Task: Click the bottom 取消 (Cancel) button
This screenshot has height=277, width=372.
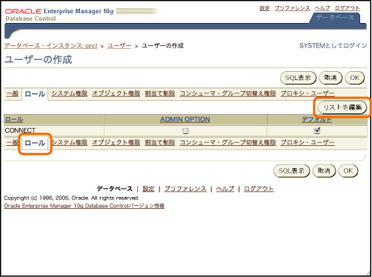Action: (324, 170)
